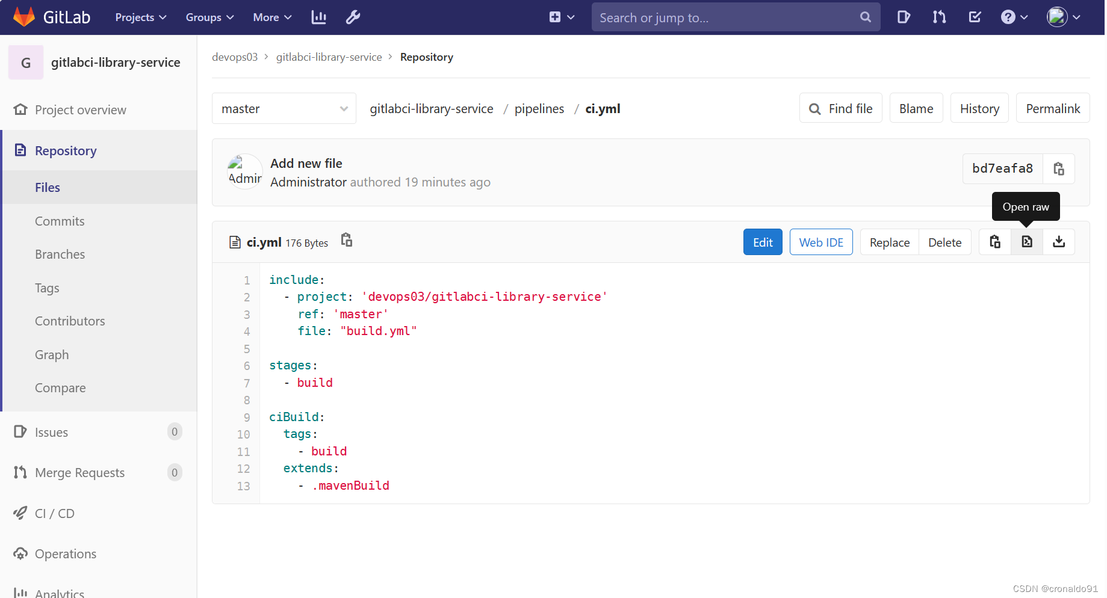Click the History button
Screen dimensions: 1107x598
pos(979,108)
